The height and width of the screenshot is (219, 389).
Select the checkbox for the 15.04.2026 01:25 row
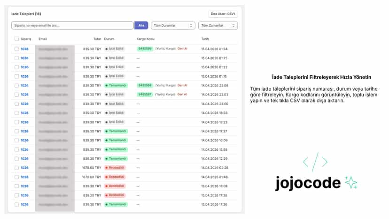coord(16,58)
